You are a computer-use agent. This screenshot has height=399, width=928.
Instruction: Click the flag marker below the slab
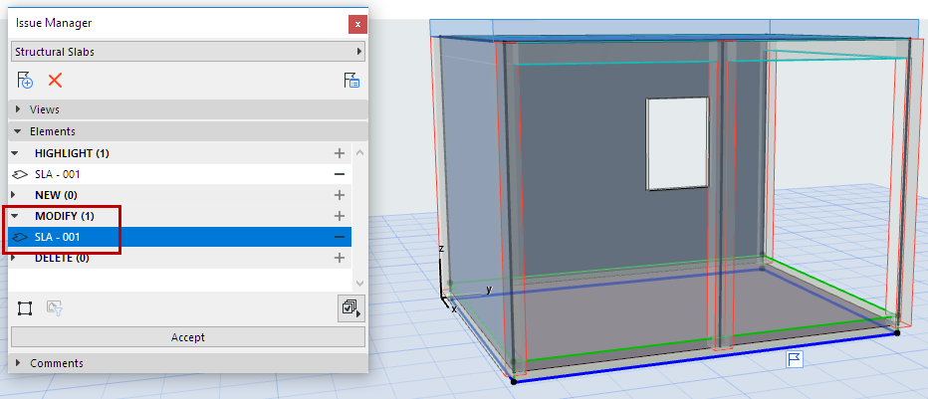[x=796, y=358]
